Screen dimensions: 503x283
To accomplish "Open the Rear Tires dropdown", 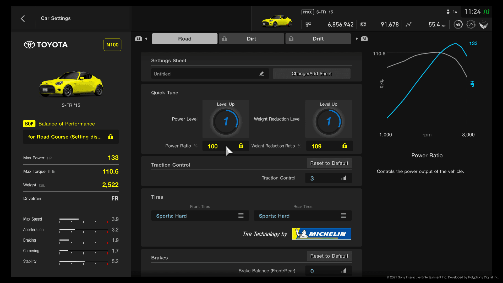I will tap(303, 216).
